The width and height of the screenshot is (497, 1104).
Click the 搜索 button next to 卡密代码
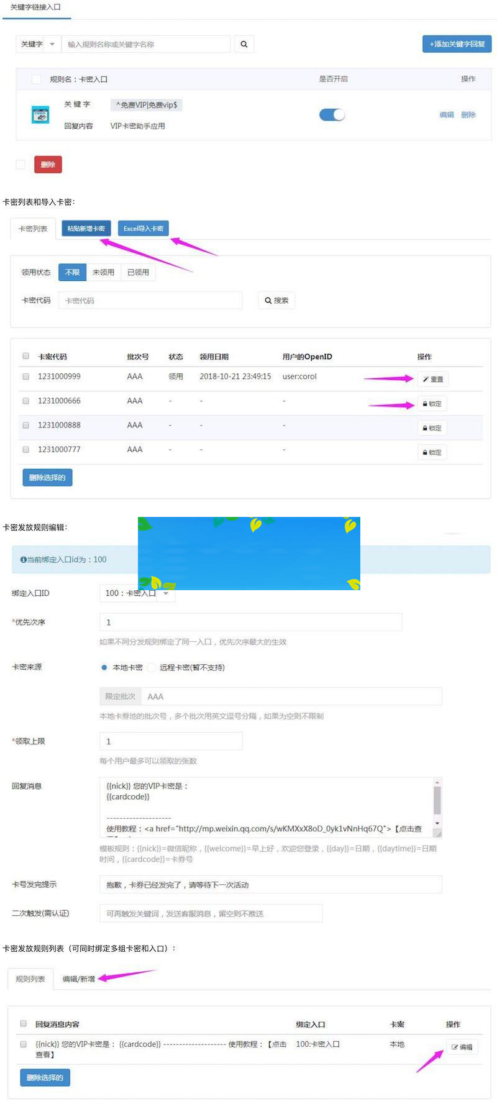pos(276,300)
